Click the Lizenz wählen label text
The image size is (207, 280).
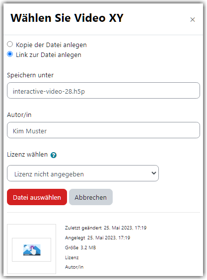(x=27, y=155)
